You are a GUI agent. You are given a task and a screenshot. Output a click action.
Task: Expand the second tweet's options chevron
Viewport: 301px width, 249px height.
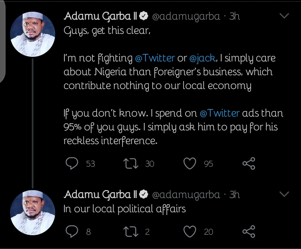pyautogui.click(x=284, y=194)
